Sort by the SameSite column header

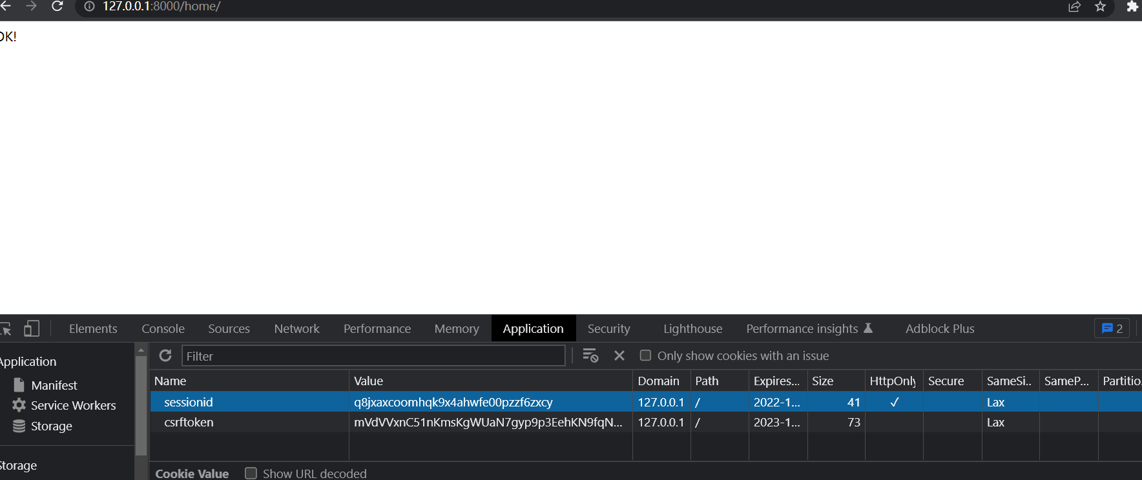pyautogui.click(x=1011, y=381)
